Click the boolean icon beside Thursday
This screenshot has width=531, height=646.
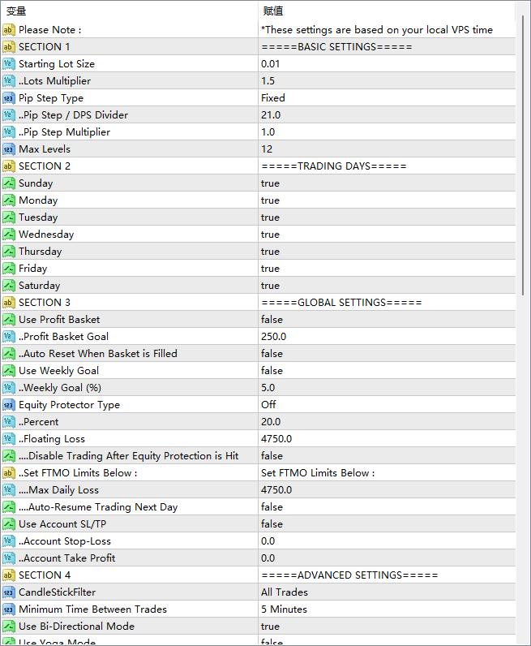point(9,252)
